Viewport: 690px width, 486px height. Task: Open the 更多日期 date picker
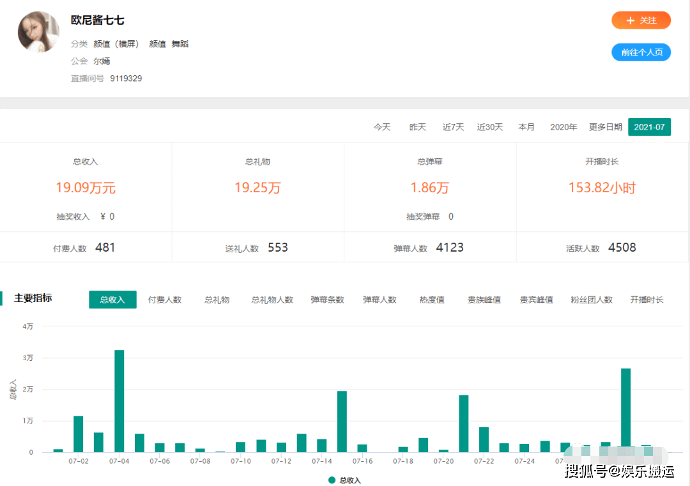pos(605,127)
